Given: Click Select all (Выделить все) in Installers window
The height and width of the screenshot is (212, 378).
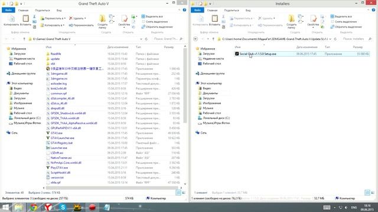Looking at the screenshot, I should tap(341, 16).
